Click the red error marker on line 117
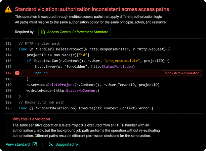 [x=17, y=73]
